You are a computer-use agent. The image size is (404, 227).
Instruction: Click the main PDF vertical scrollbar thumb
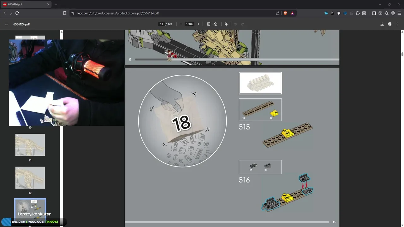[402, 54]
